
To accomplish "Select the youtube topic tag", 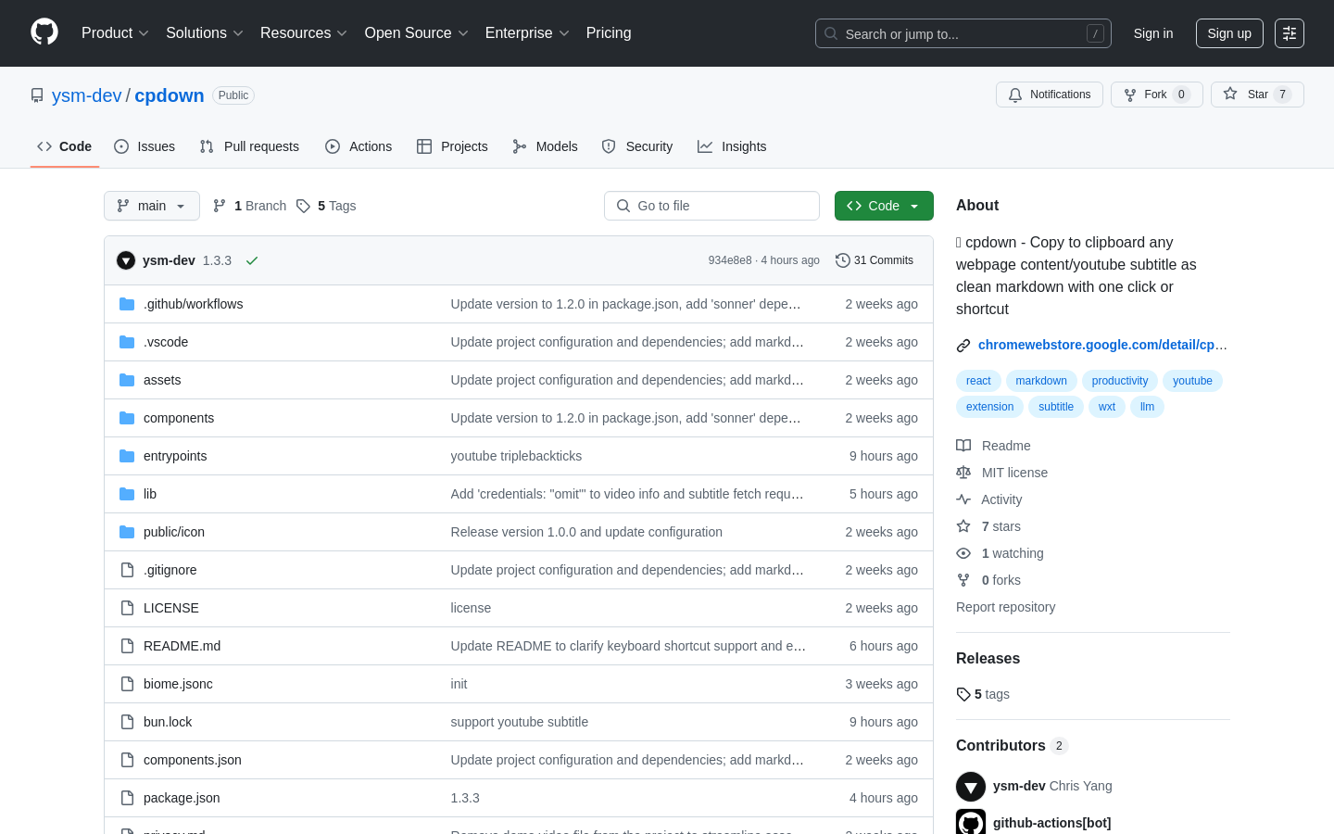I will pyautogui.click(x=1192, y=381).
